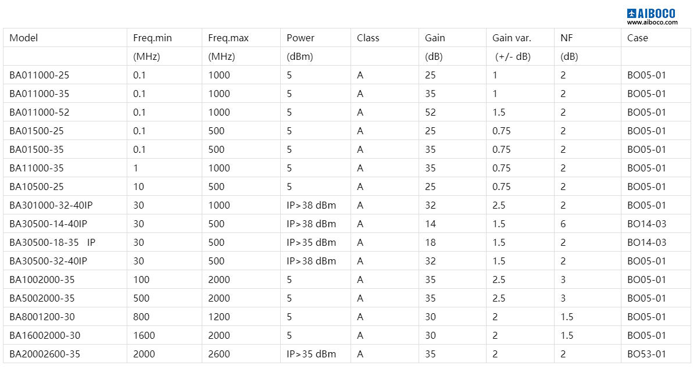
Task: Select the BA8001200-30 model cell
Action: coord(42,317)
